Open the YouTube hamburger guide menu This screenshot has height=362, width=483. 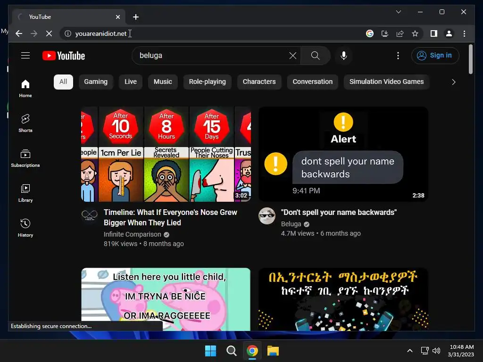(25, 56)
